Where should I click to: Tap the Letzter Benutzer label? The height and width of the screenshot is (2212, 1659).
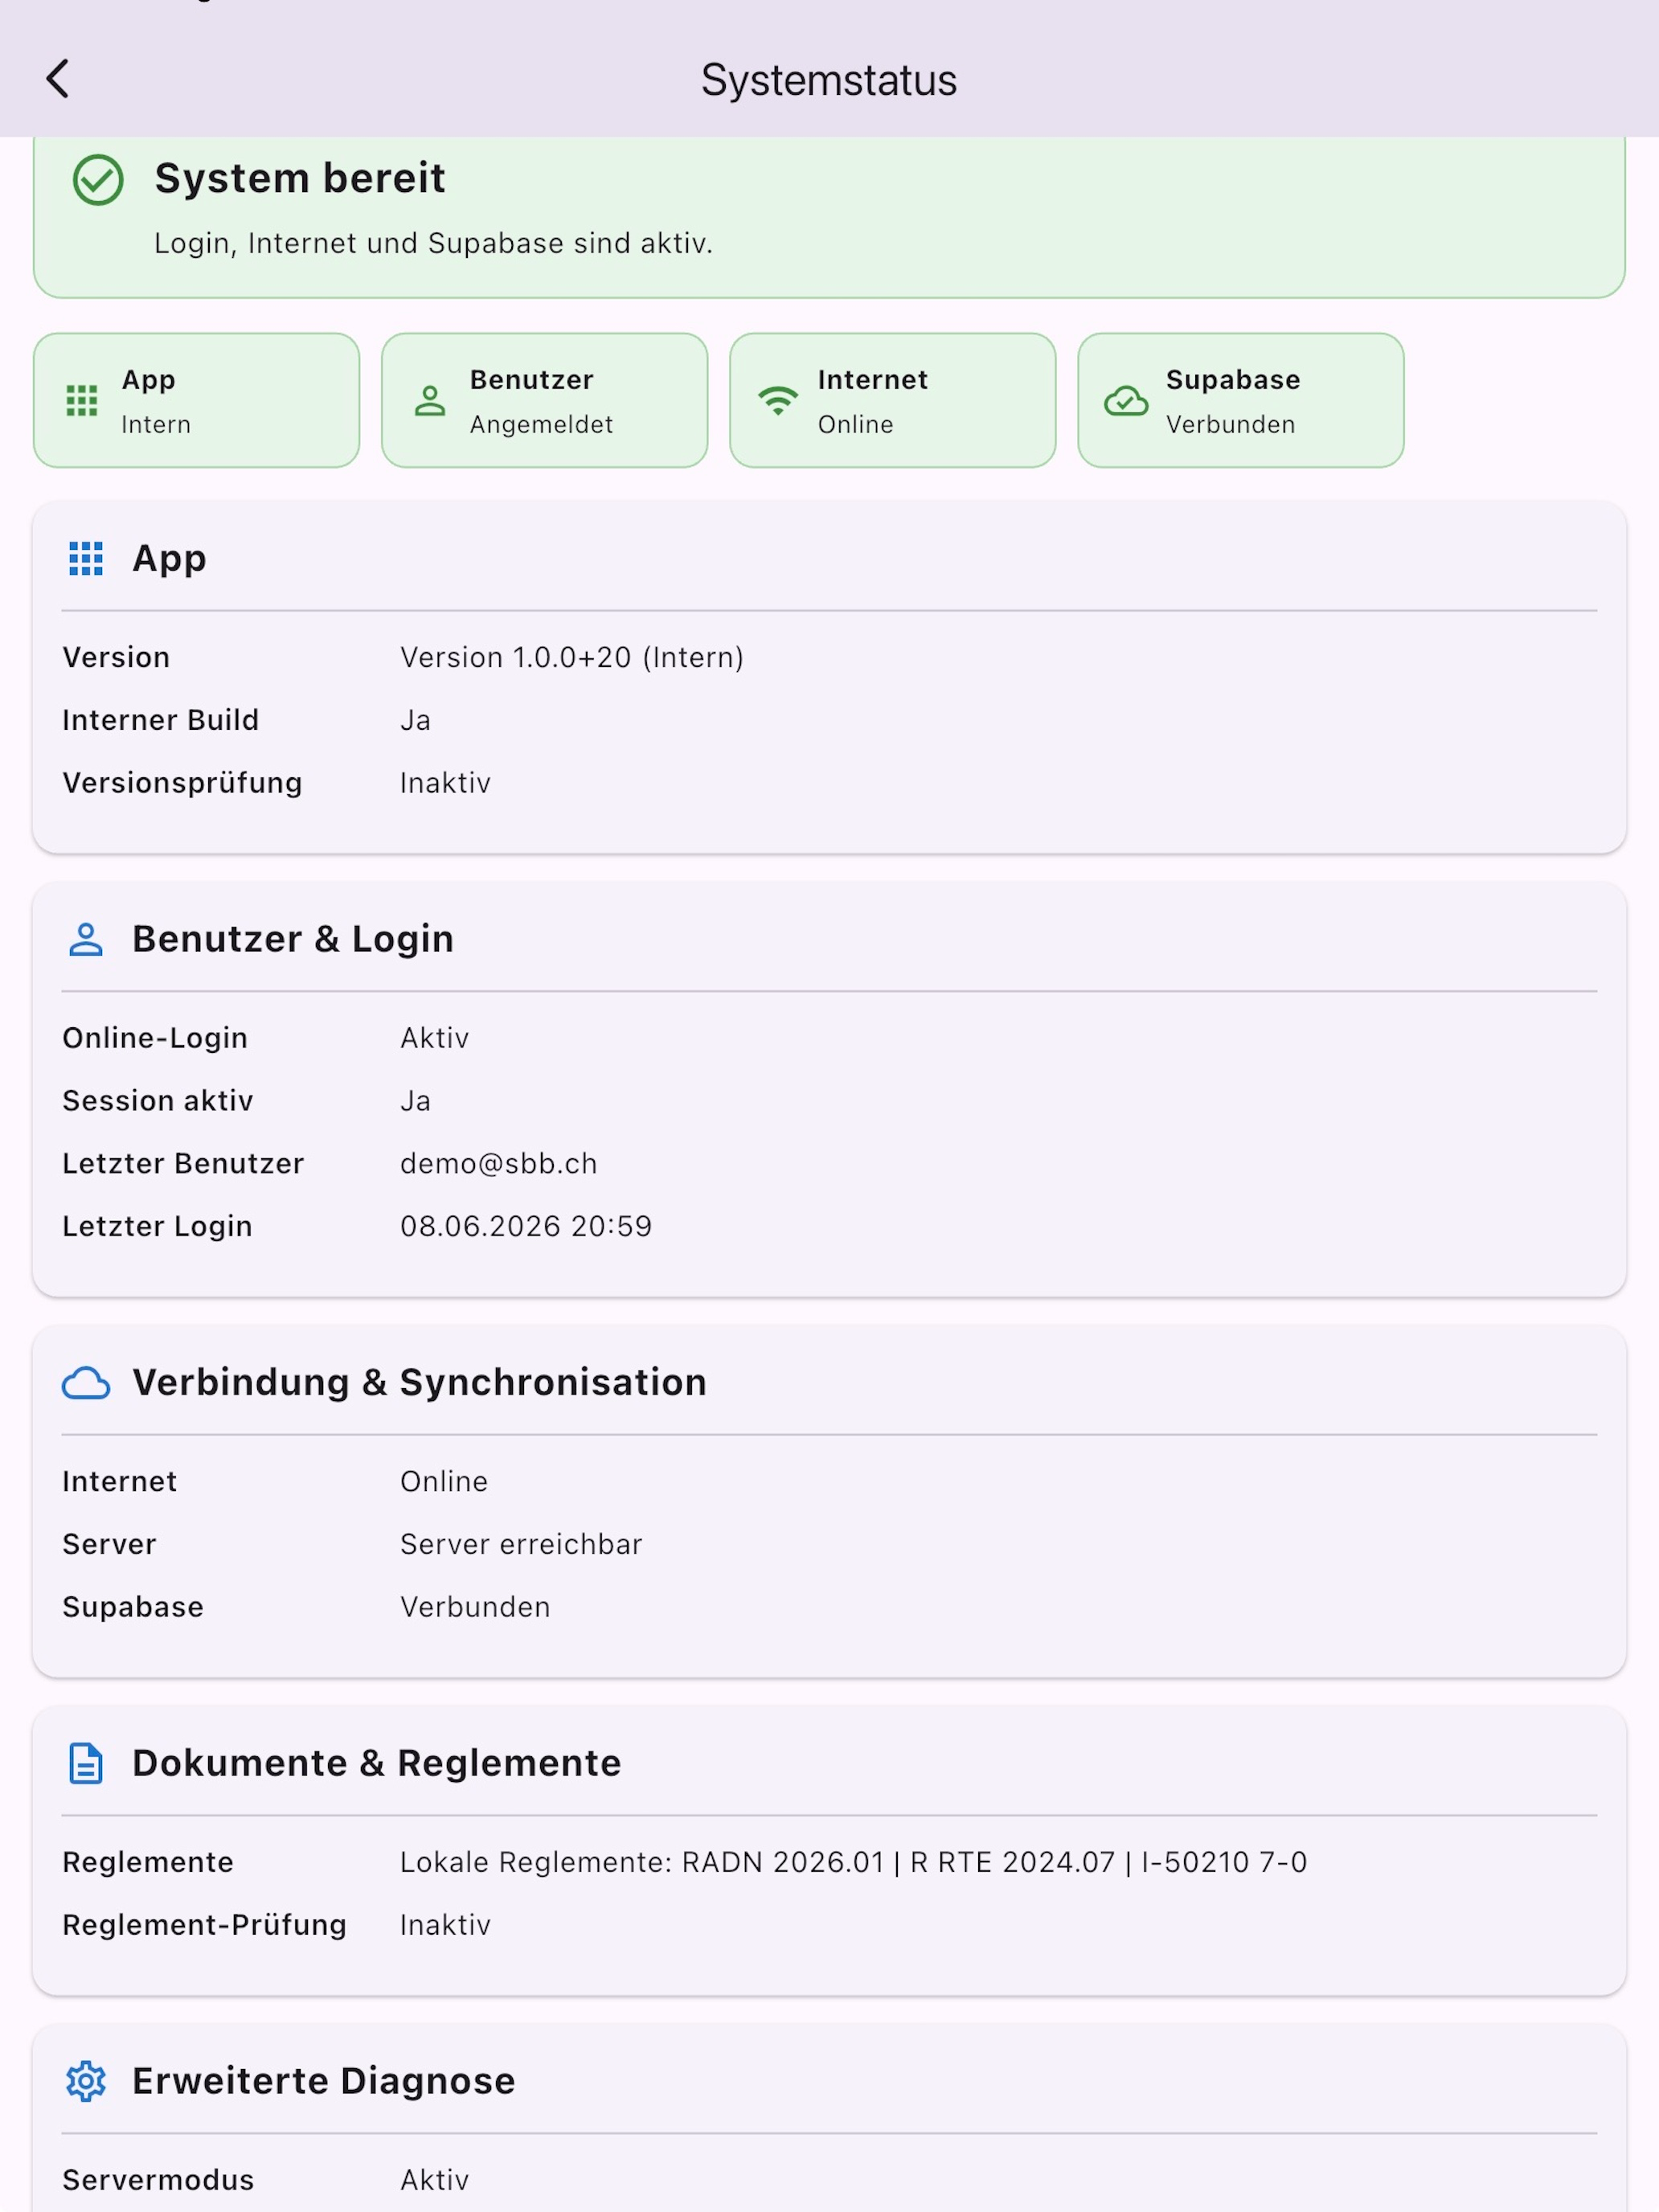(x=183, y=1164)
